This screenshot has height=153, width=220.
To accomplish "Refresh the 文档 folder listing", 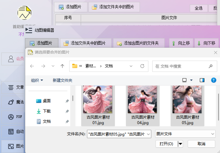I will coord(142,66).
